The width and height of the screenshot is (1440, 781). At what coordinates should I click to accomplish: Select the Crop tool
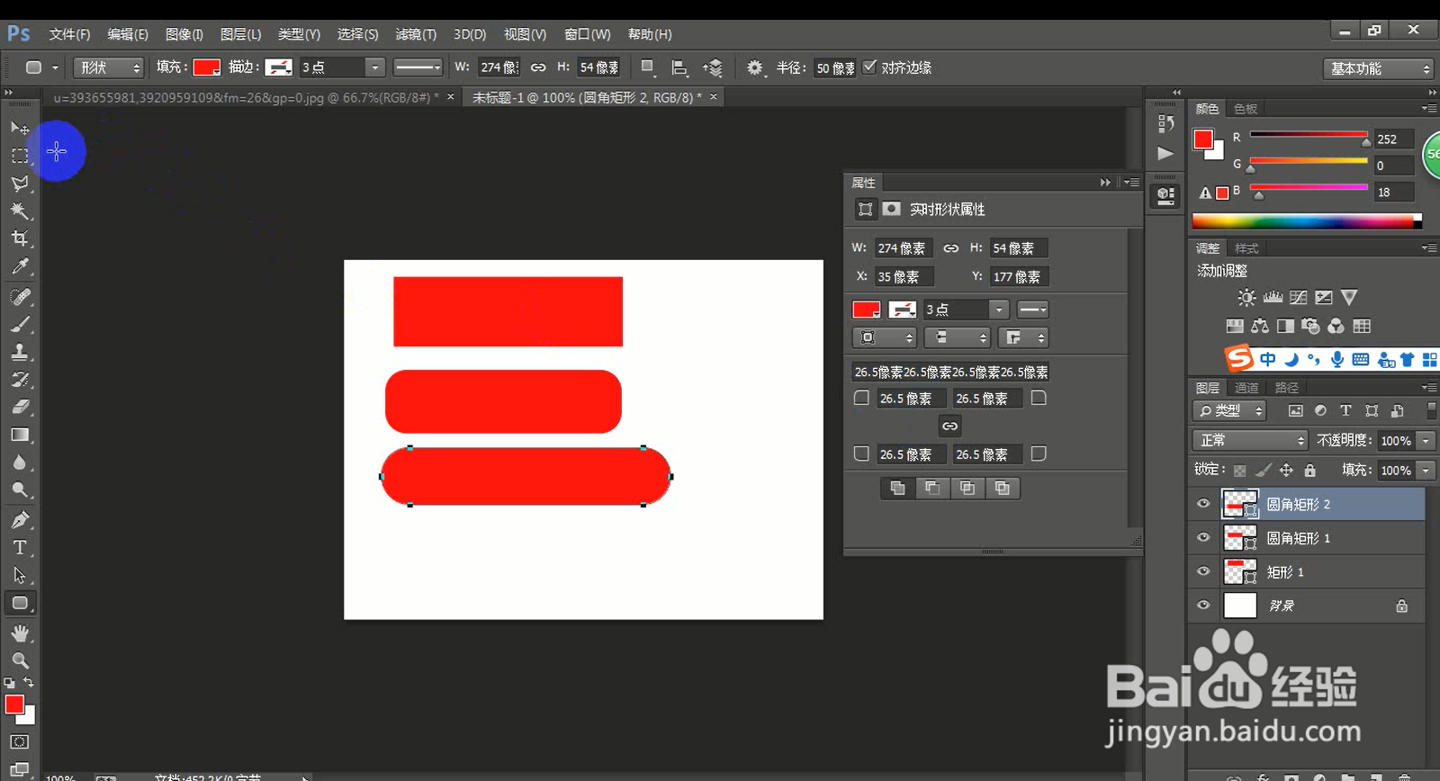tap(20, 238)
